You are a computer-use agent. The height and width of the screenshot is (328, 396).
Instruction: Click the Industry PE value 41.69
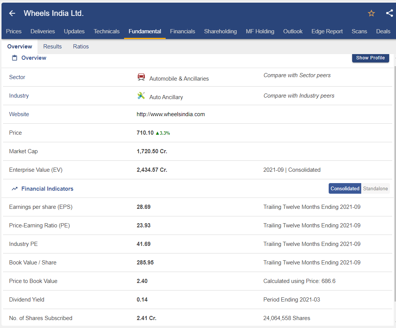click(143, 244)
